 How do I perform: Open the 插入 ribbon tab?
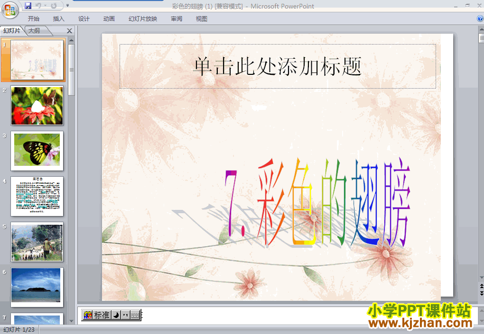pos(59,19)
